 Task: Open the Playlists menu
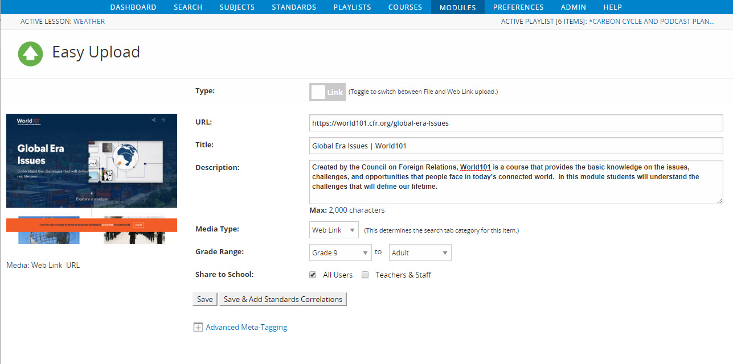[x=352, y=7]
